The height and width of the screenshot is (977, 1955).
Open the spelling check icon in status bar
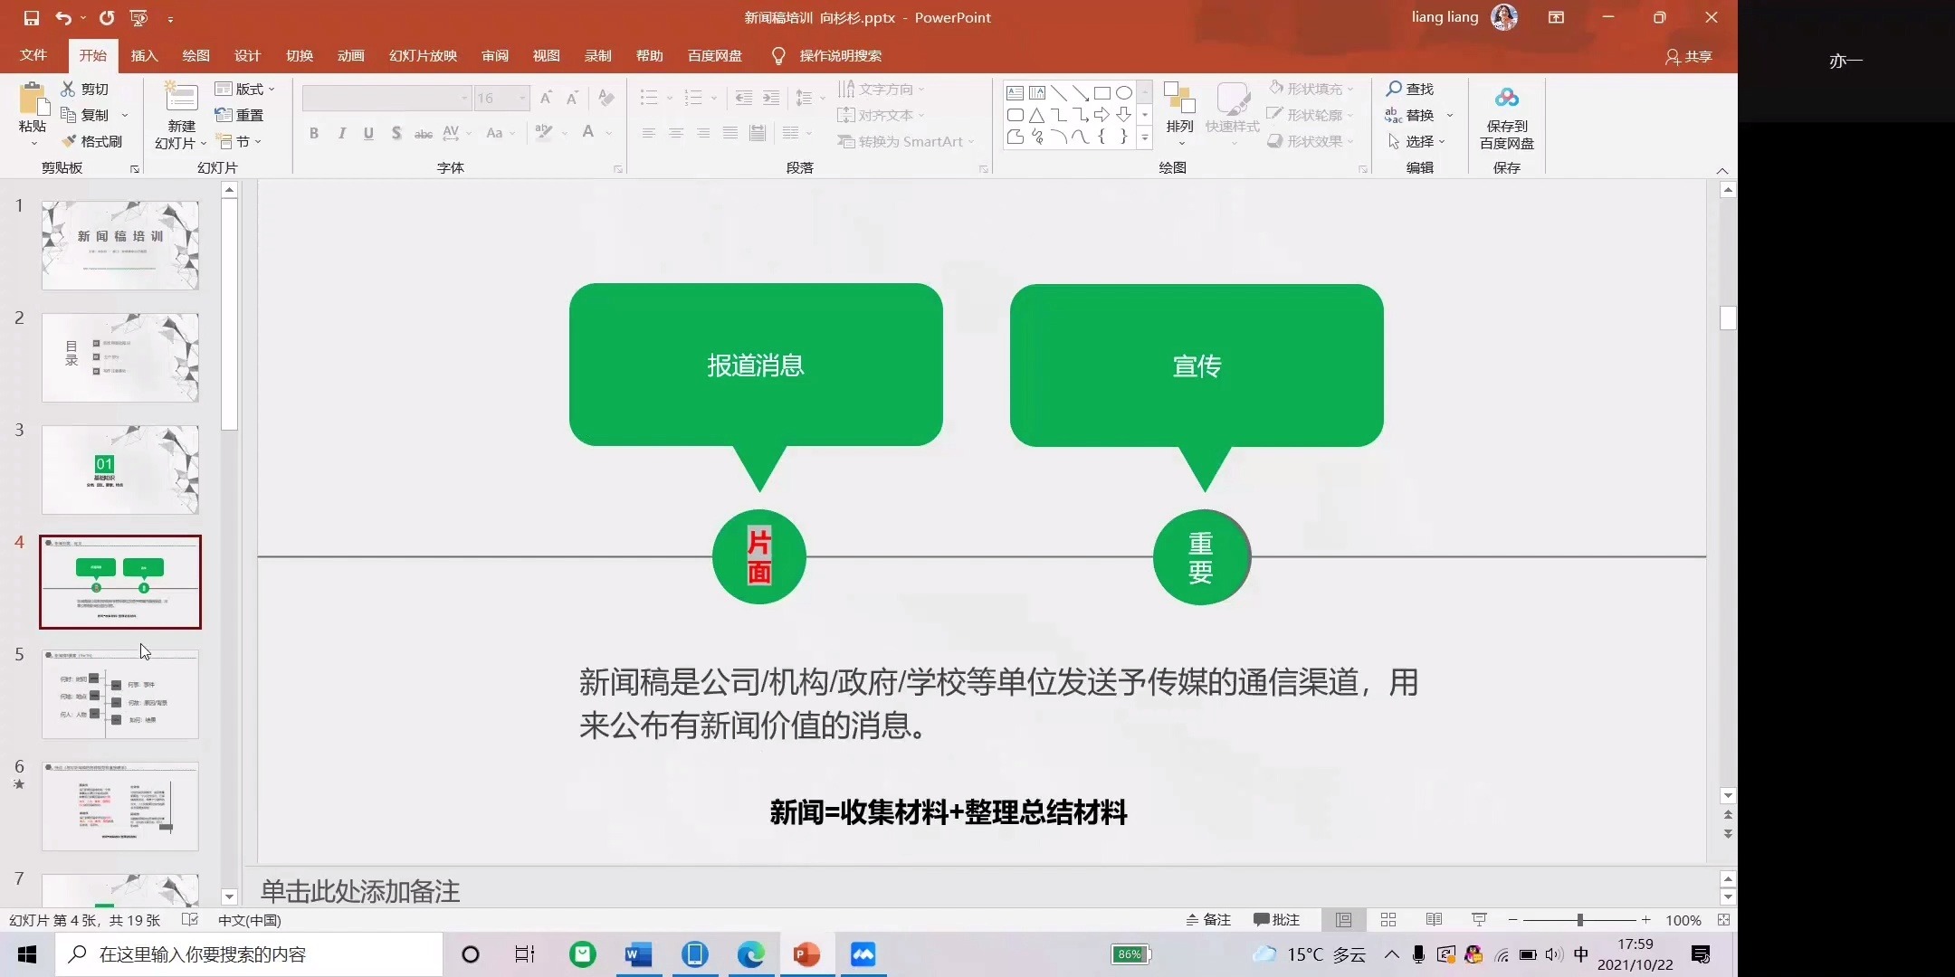coord(189,920)
